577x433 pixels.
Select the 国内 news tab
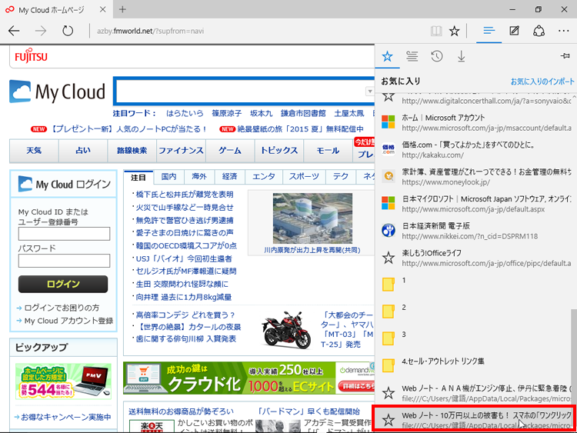coord(168,177)
